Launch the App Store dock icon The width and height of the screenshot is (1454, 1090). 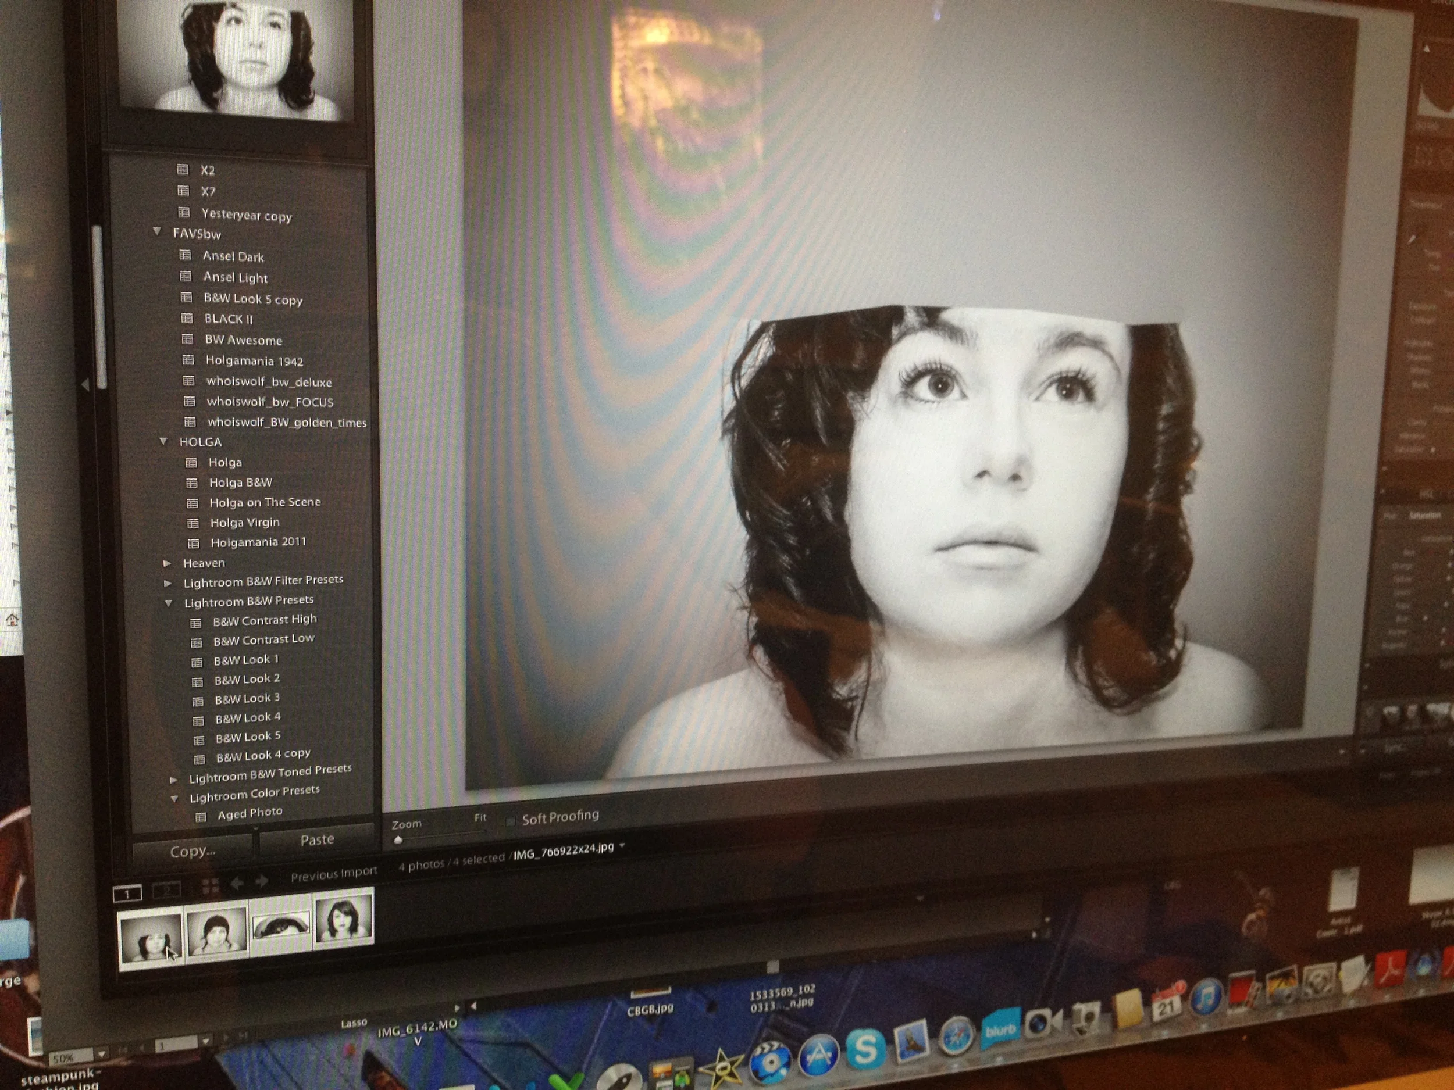pyautogui.click(x=818, y=1055)
